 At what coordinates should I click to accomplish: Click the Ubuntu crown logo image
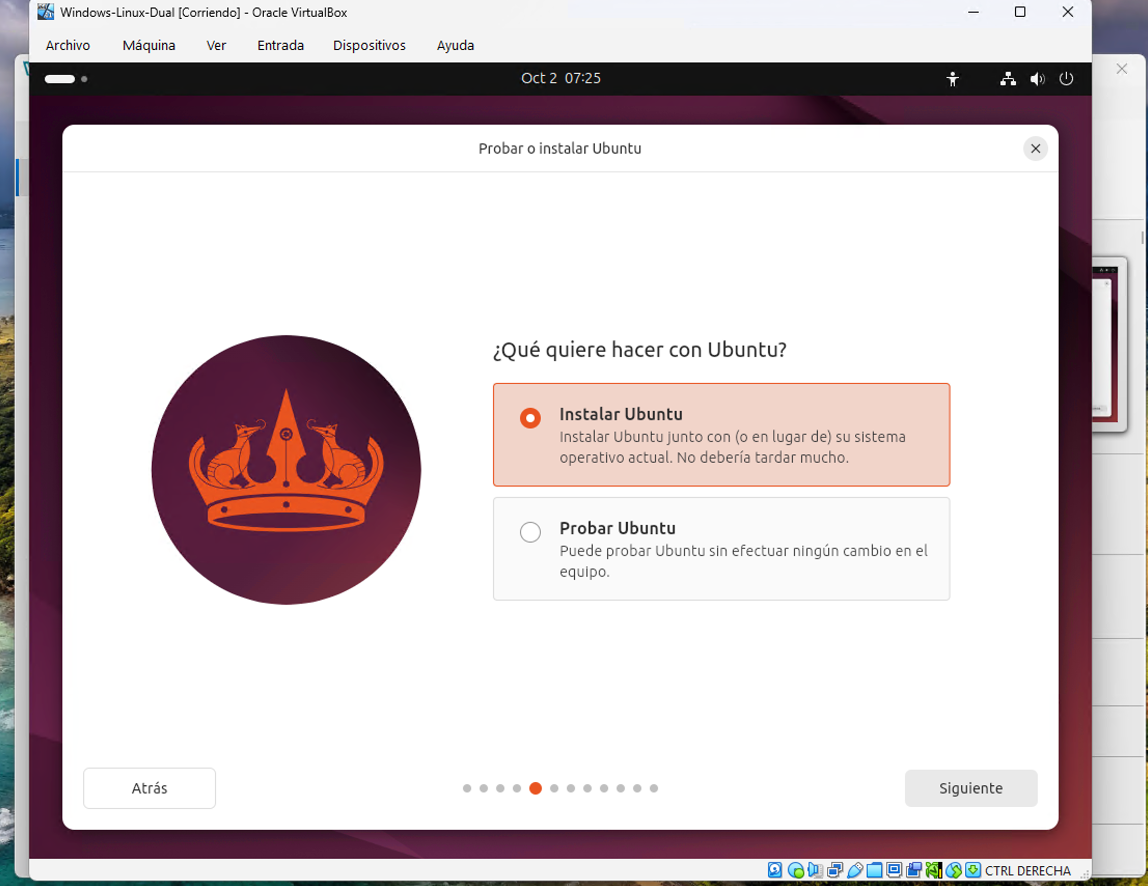286,469
